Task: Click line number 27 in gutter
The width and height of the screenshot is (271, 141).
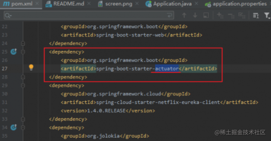Action: point(5,69)
